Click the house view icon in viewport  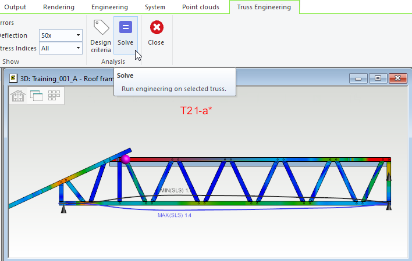coord(18,96)
